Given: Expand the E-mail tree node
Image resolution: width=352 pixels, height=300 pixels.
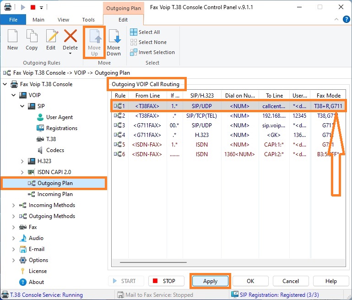Looking at the screenshot, I should pos(13,249).
